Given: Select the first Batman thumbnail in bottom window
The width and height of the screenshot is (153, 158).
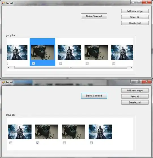Looking at the screenshot, I should coord(20,132).
